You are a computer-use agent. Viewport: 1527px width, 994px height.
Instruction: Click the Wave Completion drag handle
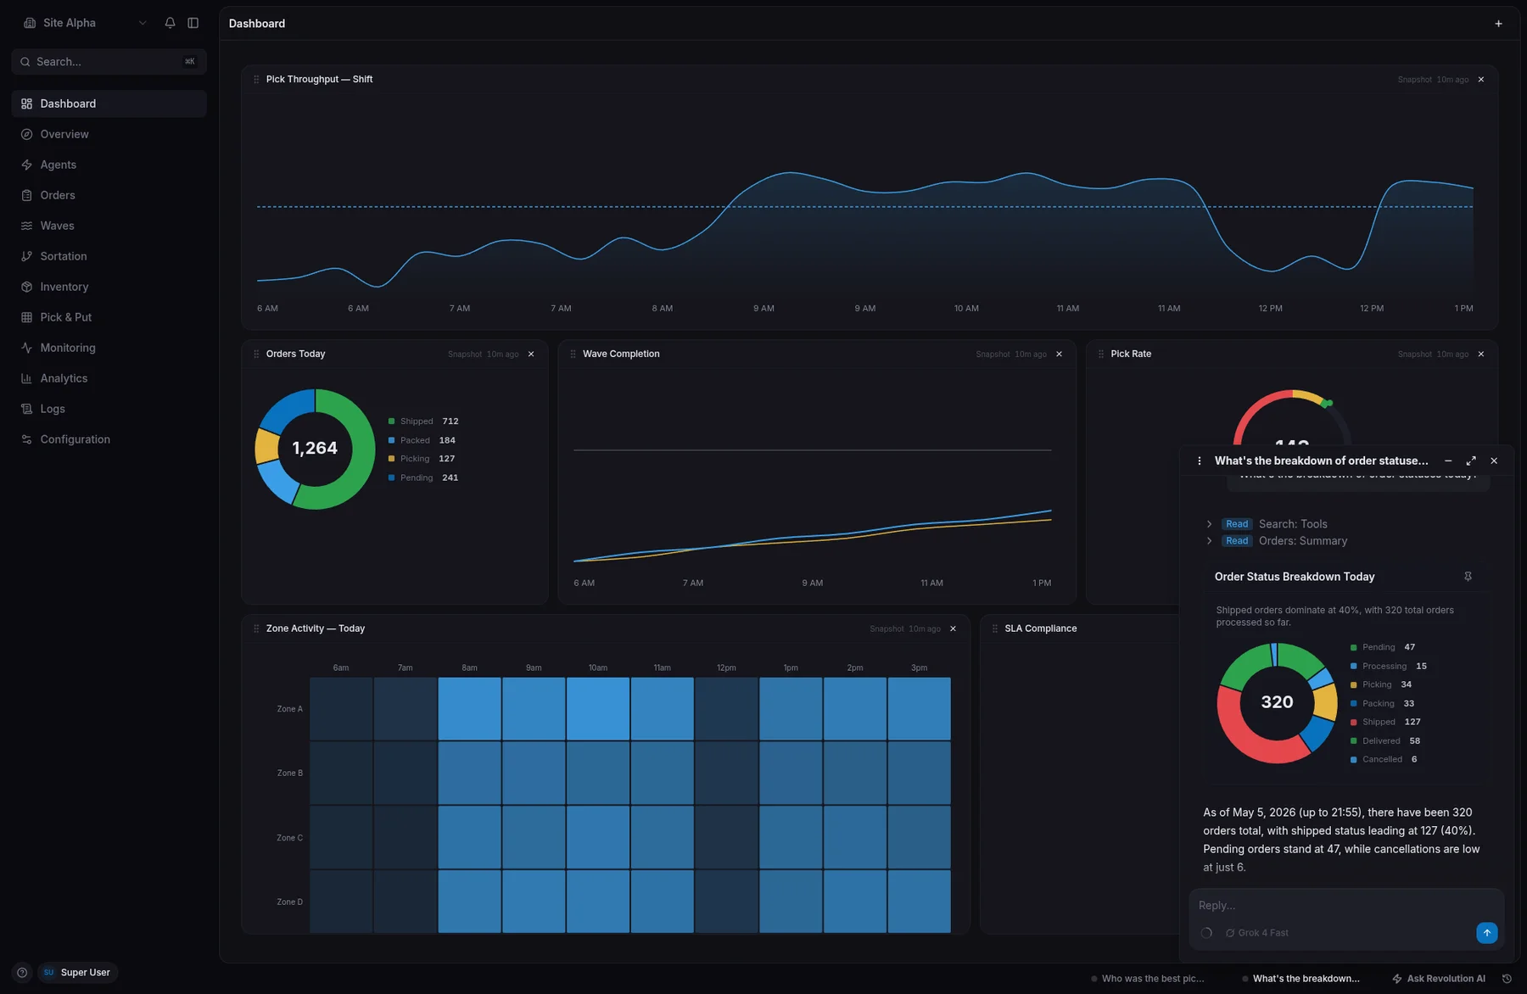tap(573, 355)
